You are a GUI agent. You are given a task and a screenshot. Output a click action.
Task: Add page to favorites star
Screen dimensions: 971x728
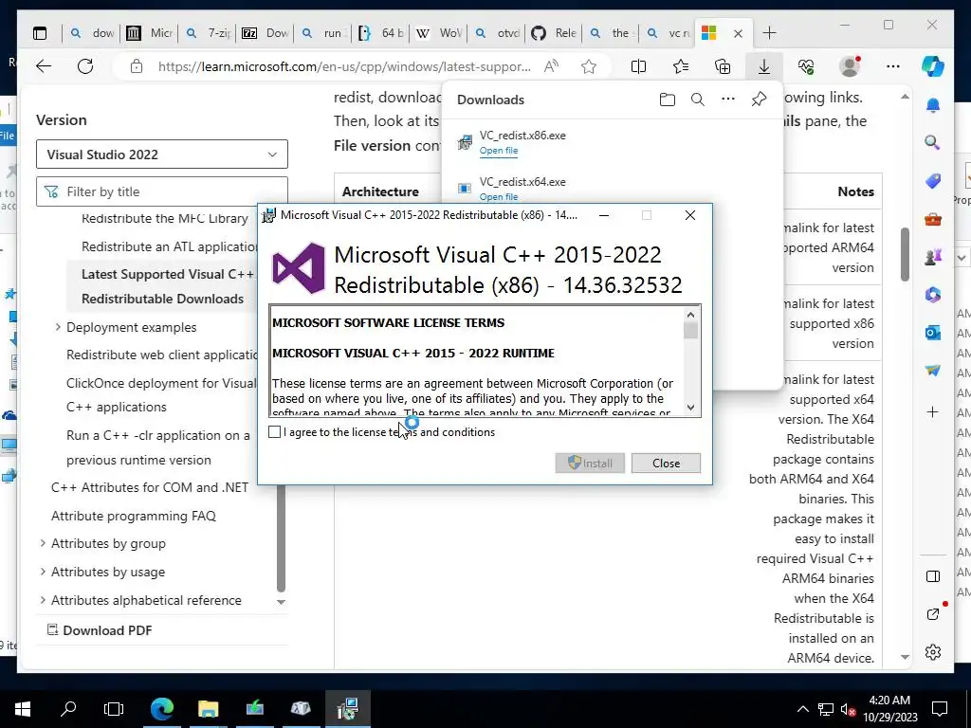(x=588, y=66)
